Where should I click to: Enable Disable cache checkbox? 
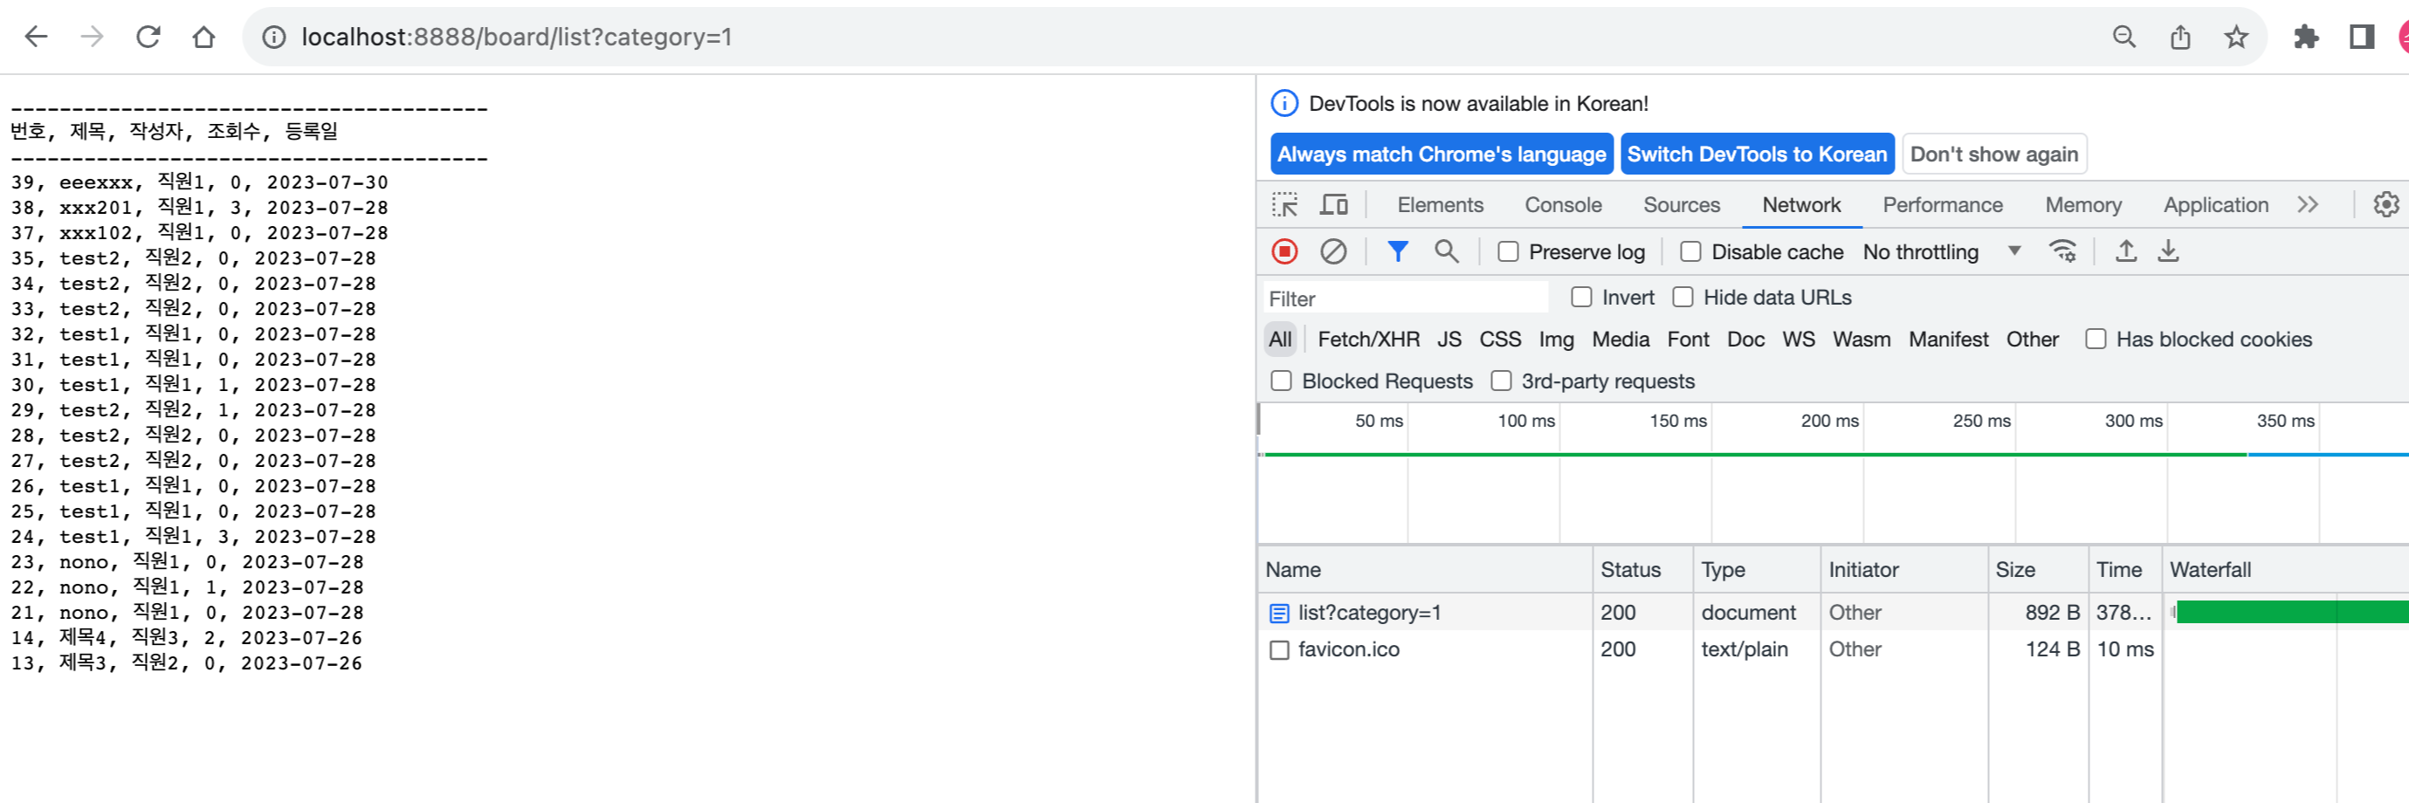[x=1690, y=252]
